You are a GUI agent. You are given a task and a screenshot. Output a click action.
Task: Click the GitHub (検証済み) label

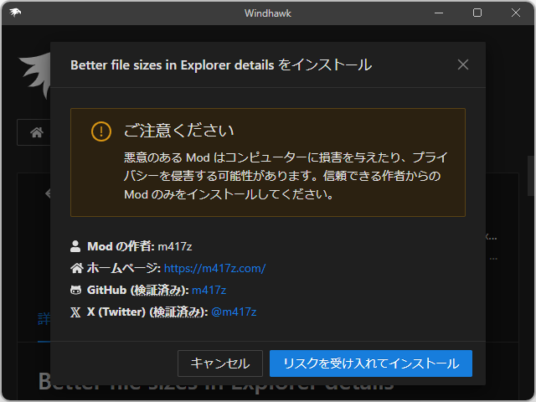pos(137,291)
